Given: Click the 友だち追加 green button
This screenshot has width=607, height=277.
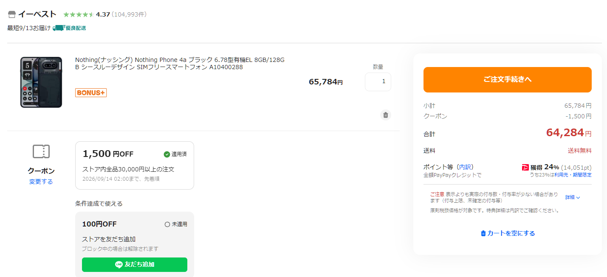Looking at the screenshot, I should (135, 265).
